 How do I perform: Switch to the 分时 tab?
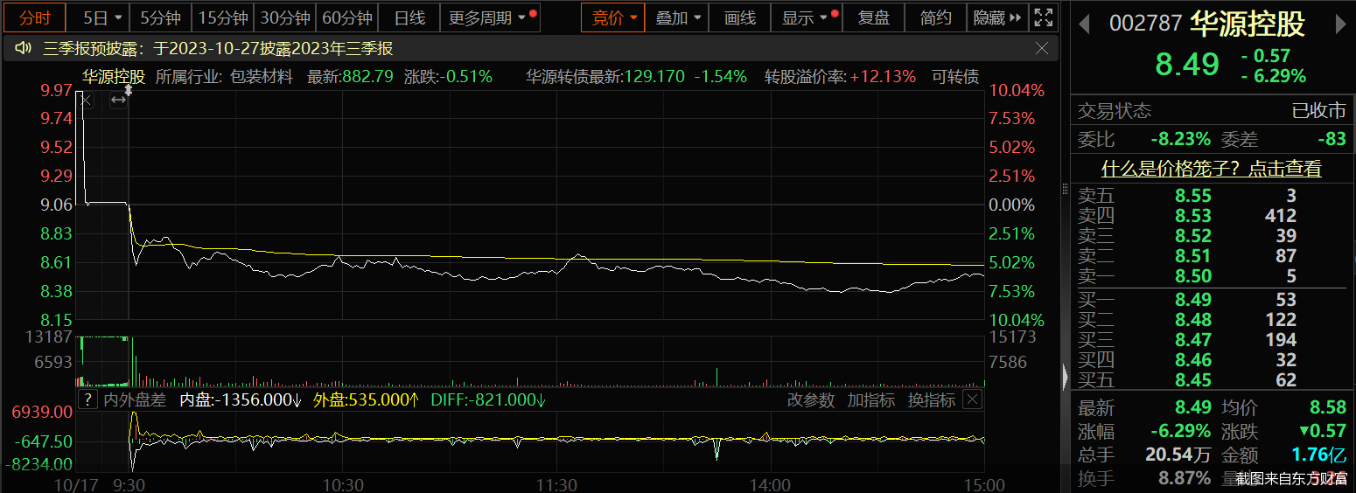(35, 17)
